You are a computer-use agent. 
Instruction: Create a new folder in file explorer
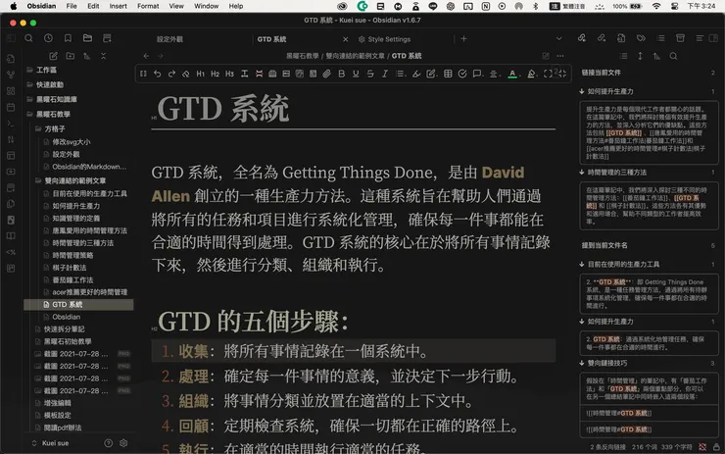[70, 56]
